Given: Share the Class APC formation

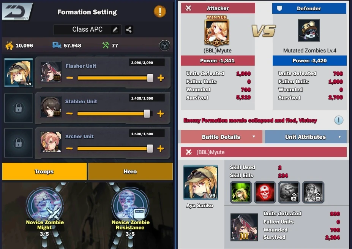Looking at the screenshot, I should tap(129, 30).
